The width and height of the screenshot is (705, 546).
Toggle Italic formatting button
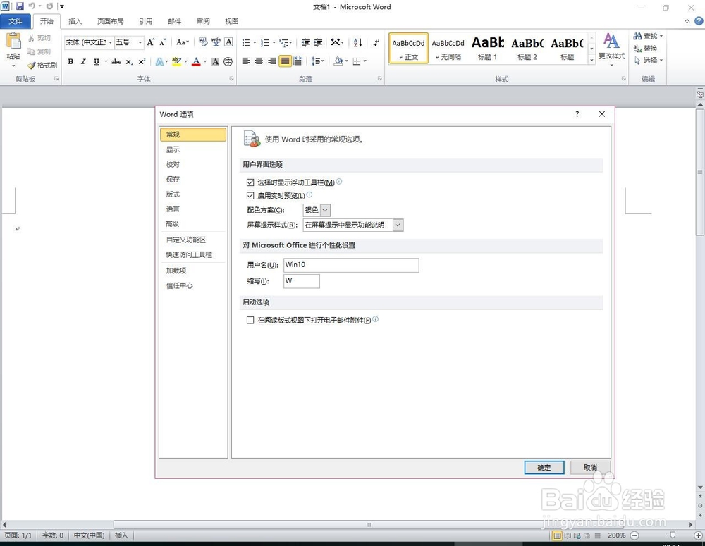point(83,61)
